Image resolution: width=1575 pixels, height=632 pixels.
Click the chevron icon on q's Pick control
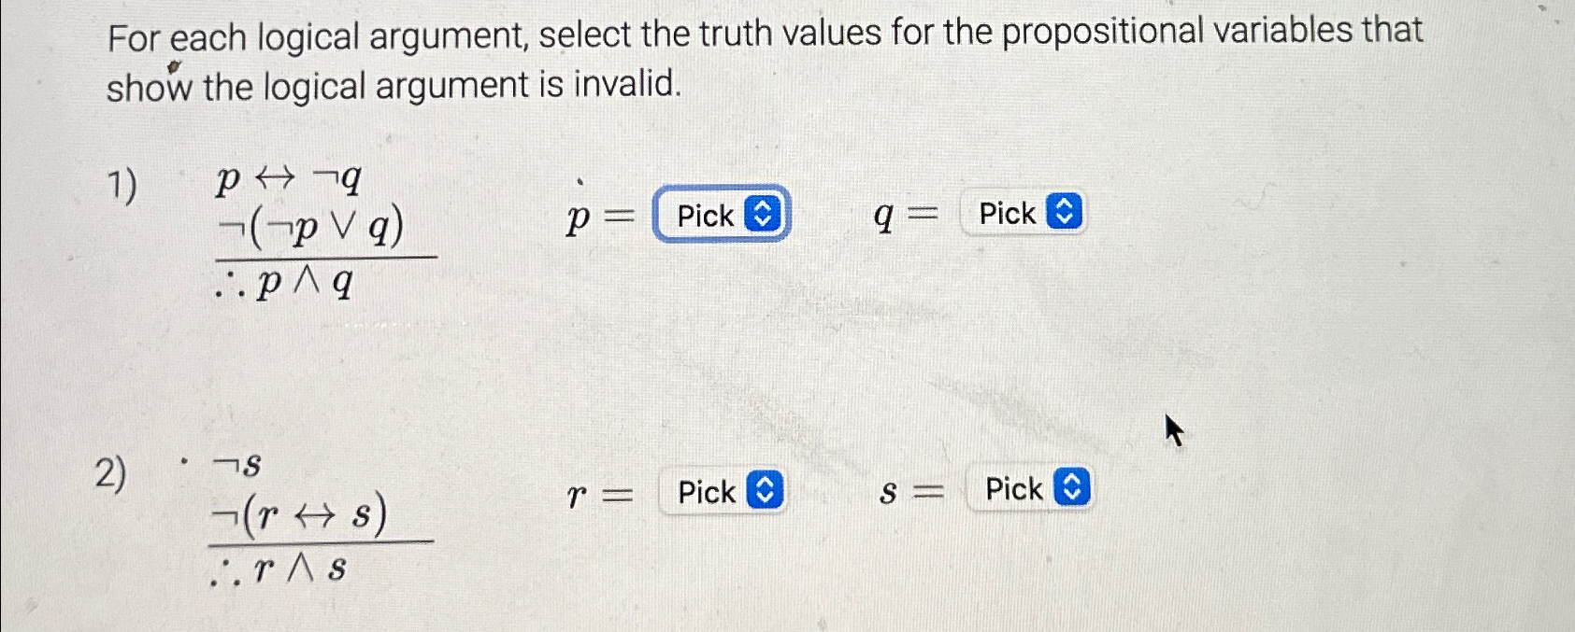(1063, 213)
